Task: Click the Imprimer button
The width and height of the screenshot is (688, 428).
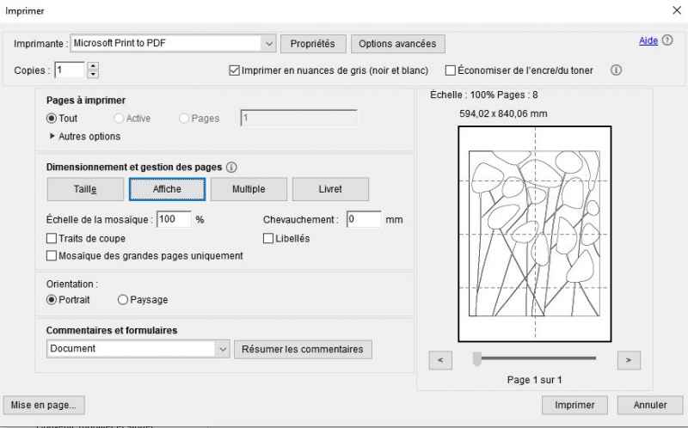Action: point(574,405)
